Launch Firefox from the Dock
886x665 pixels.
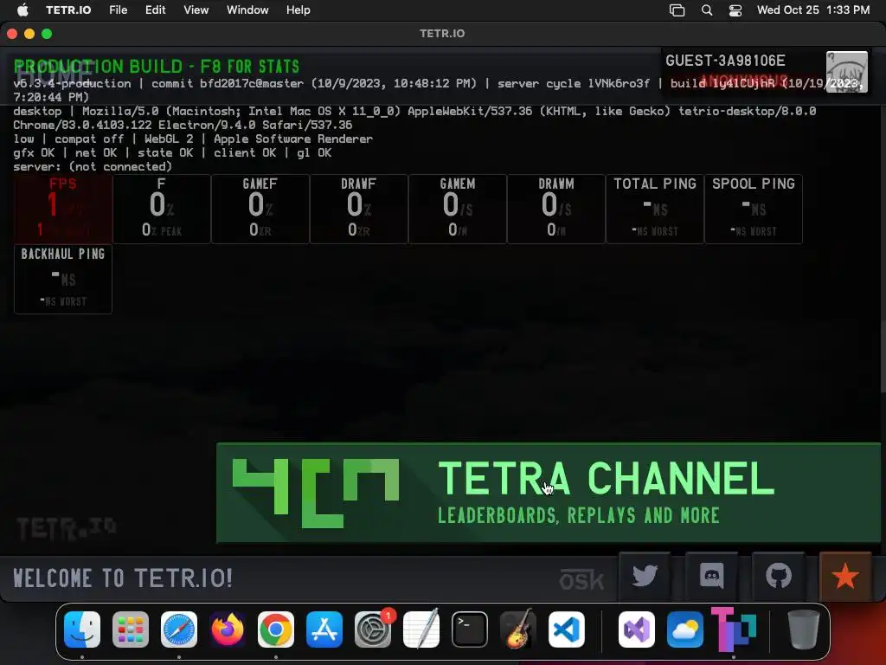tap(228, 629)
